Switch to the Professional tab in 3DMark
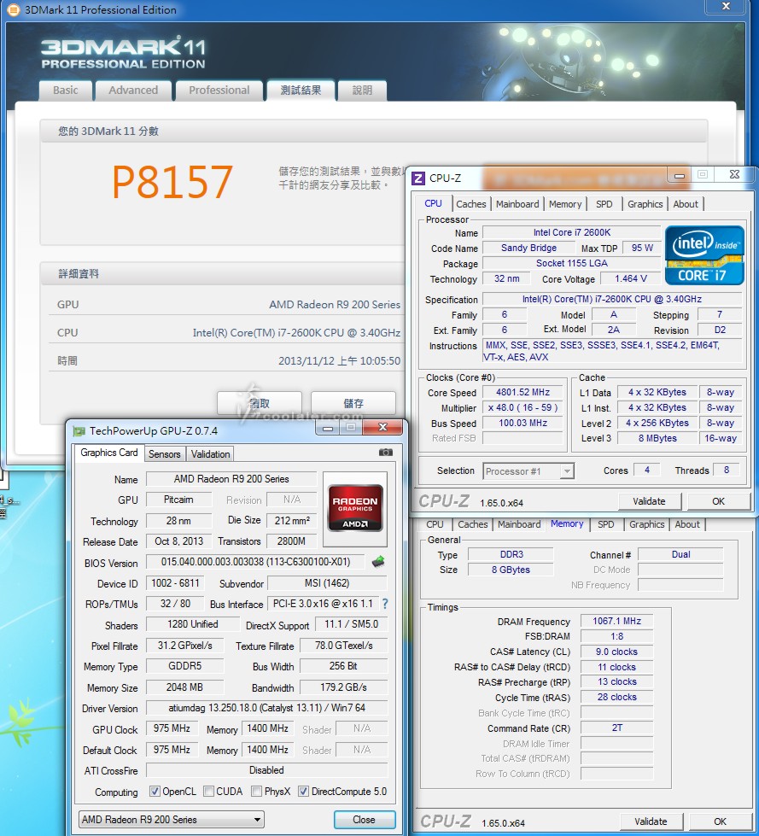This screenshot has height=836, width=759. tap(219, 91)
